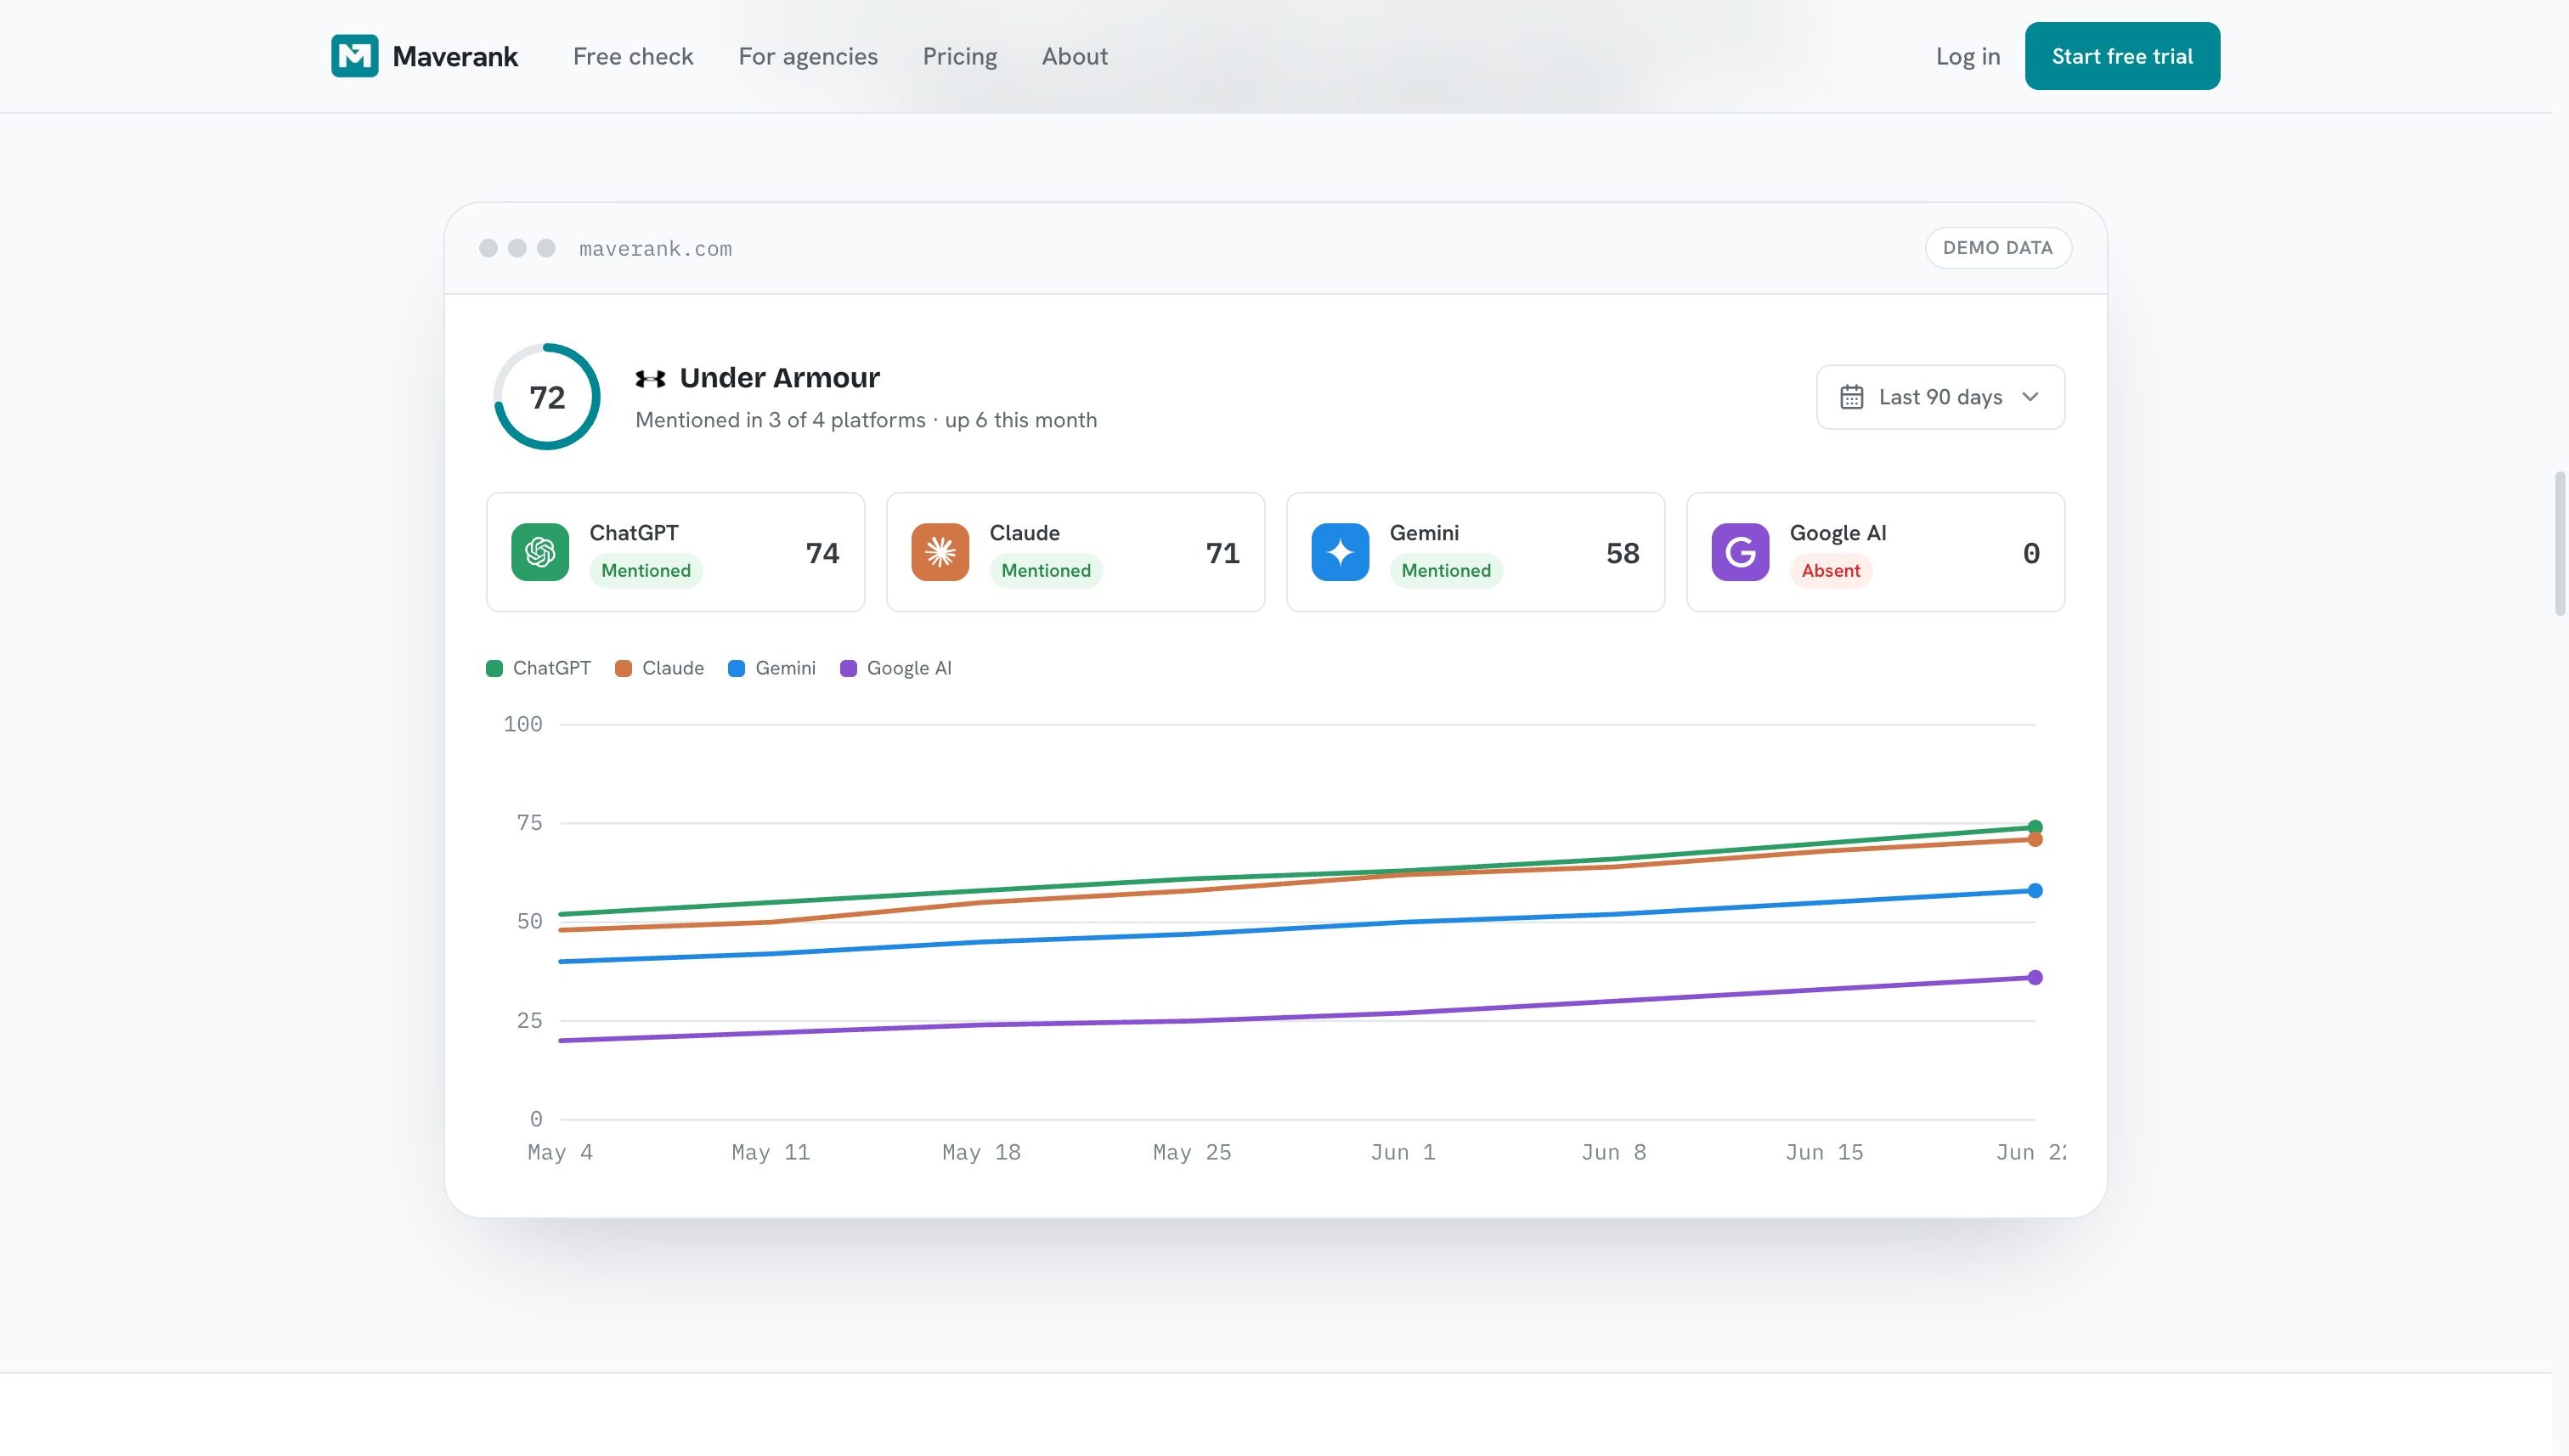Viewport: 2569px width, 1456px height.
Task: Click the Google AI score value 0
Action: (x=2031, y=553)
